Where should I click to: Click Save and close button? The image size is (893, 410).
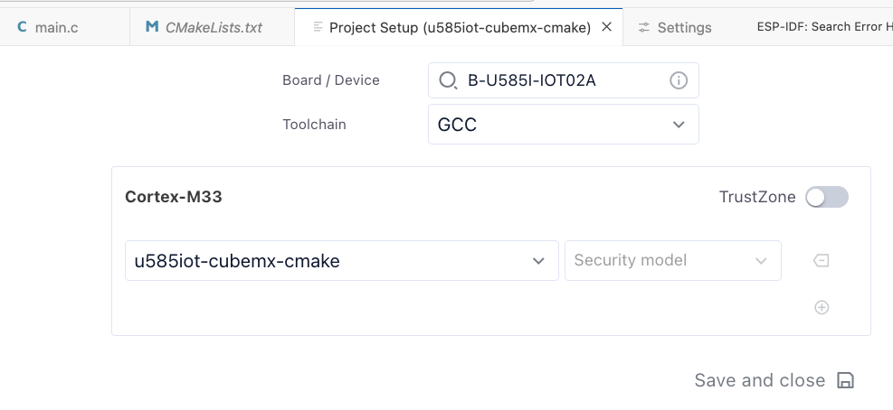click(x=774, y=380)
